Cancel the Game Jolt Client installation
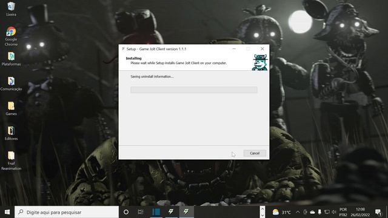The image size is (388, 218). pos(255,153)
